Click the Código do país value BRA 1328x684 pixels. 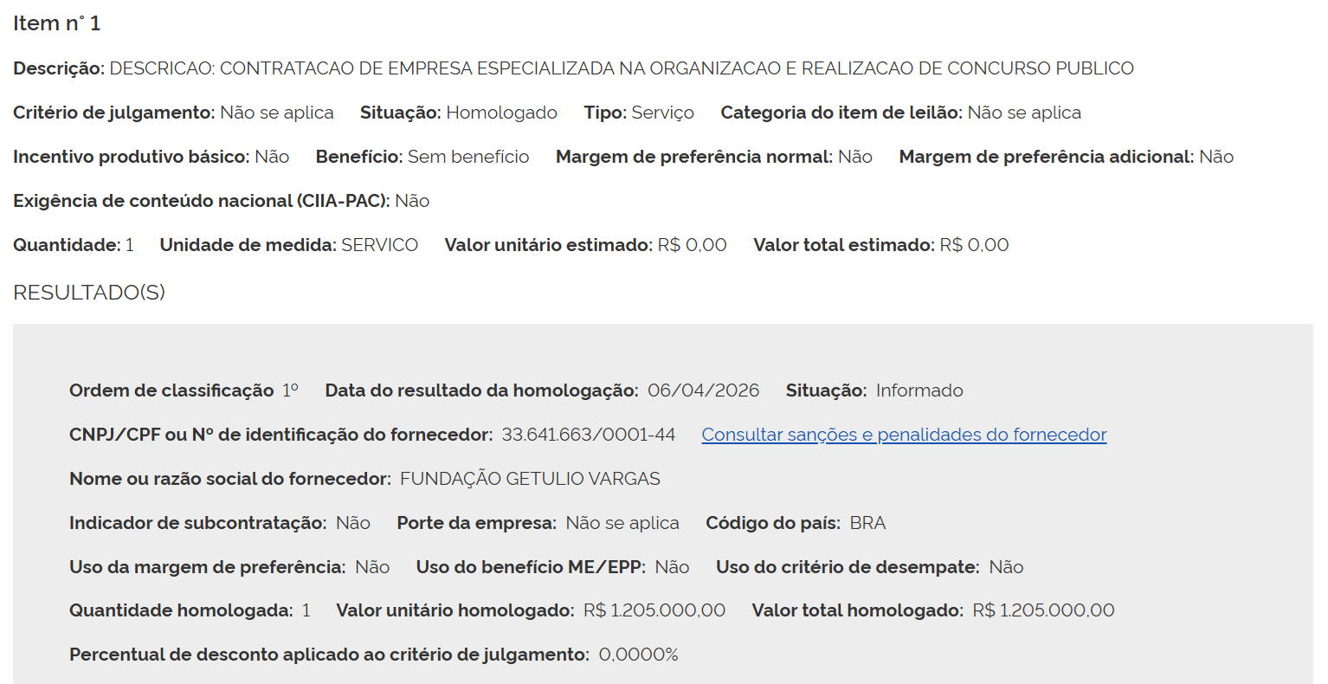click(x=867, y=523)
